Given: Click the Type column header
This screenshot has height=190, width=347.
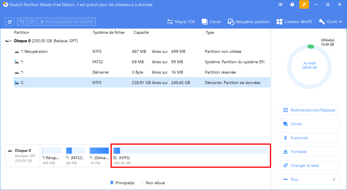Looking at the screenshot, I should click(210, 33).
